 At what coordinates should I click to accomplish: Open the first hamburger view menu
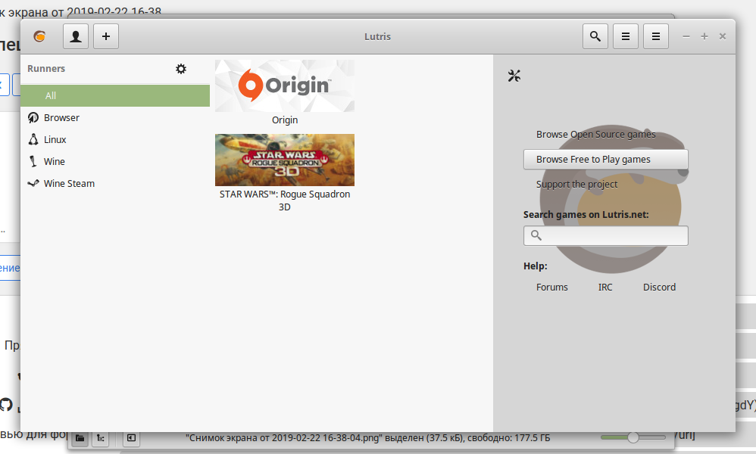click(626, 36)
